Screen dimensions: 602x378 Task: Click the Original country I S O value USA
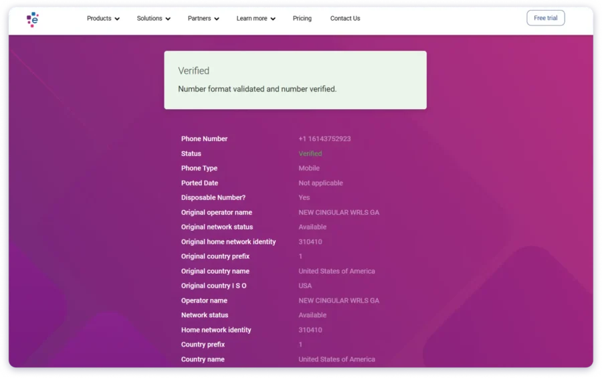305,286
